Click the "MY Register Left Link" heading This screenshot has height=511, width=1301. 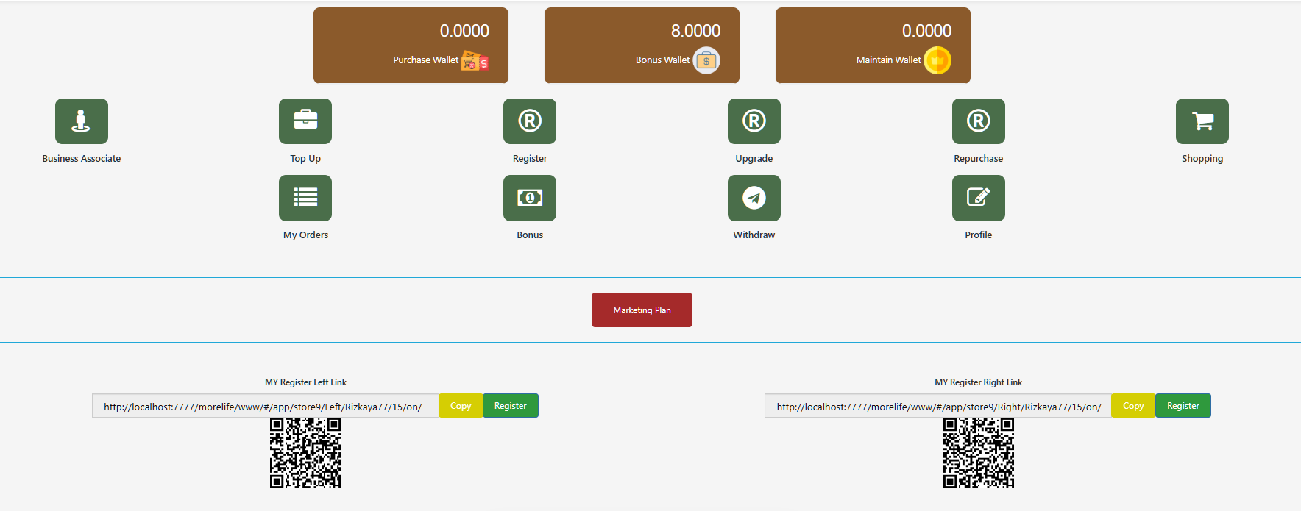tap(305, 382)
